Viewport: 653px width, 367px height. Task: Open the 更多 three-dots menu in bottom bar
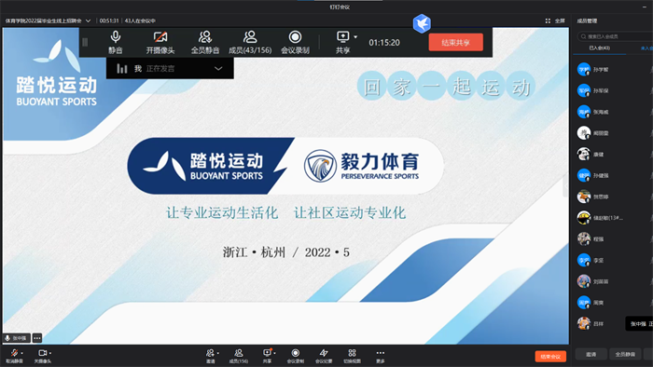point(381,356)
